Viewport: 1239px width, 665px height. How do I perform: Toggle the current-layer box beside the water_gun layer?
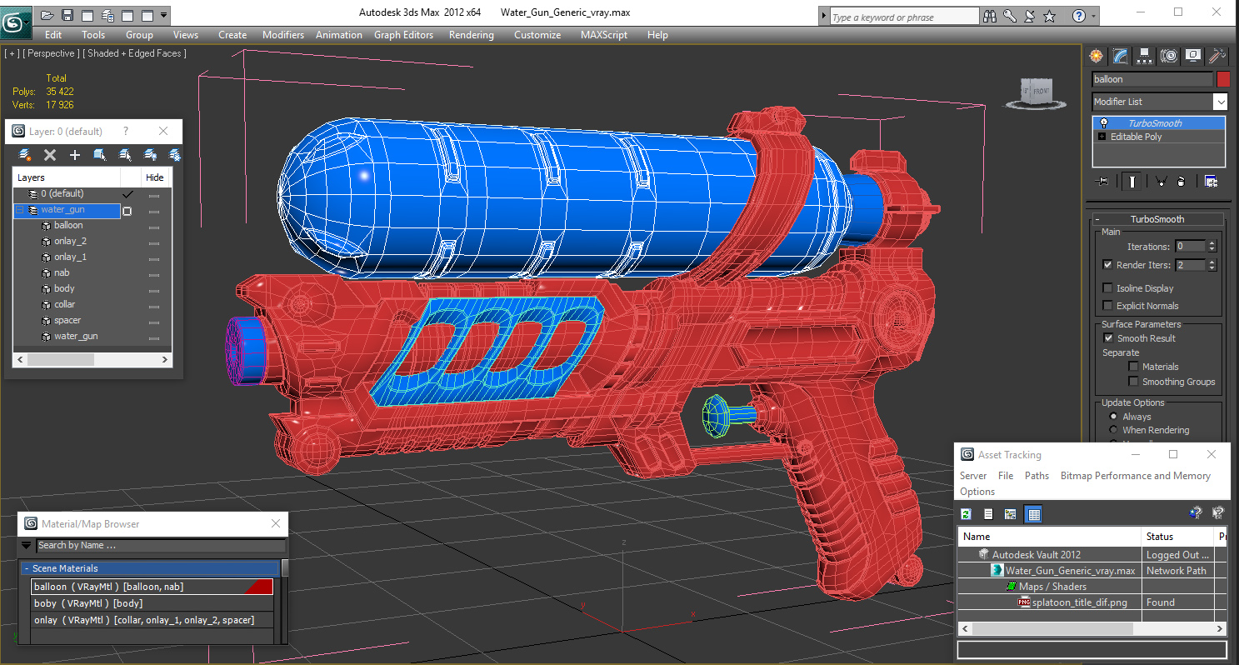[127, 211]
